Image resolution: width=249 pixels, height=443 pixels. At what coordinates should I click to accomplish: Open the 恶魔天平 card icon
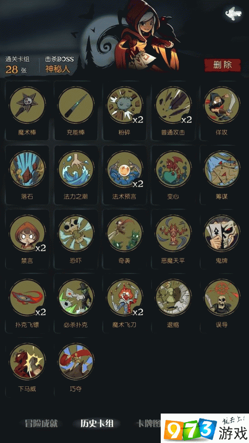[x=173, y=234]
